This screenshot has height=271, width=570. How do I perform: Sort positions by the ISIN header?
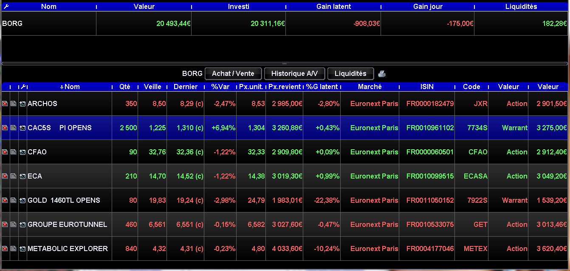click(427, 87)
